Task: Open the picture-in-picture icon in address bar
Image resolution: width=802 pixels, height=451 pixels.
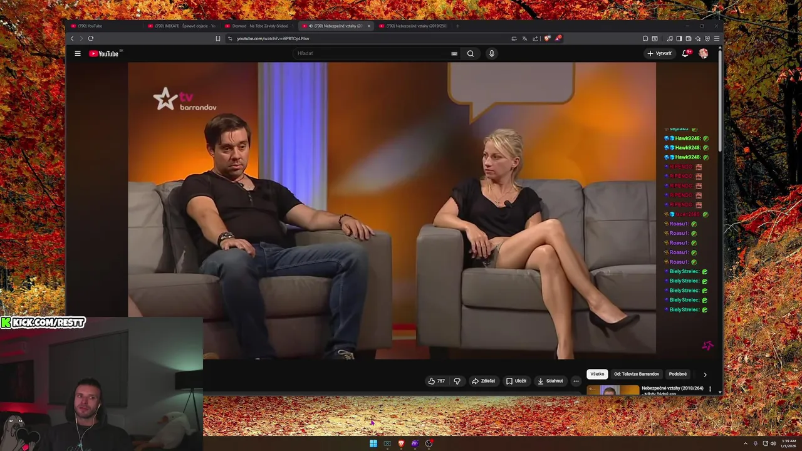Action: 514,38
